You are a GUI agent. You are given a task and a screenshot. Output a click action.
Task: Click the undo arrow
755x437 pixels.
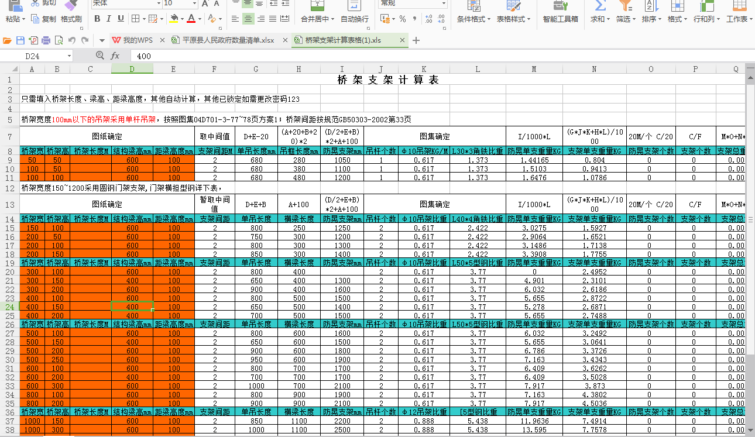[x=72, y=40]
